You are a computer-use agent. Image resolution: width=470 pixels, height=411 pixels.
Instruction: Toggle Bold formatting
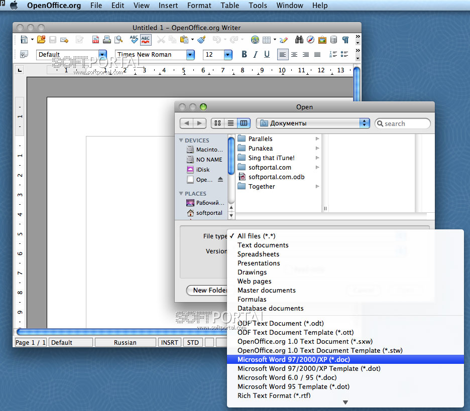(x=245, y=54)
